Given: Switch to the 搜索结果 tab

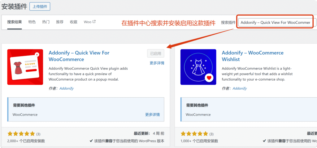Looking at the screenshot, I should (x=15, y=22).
